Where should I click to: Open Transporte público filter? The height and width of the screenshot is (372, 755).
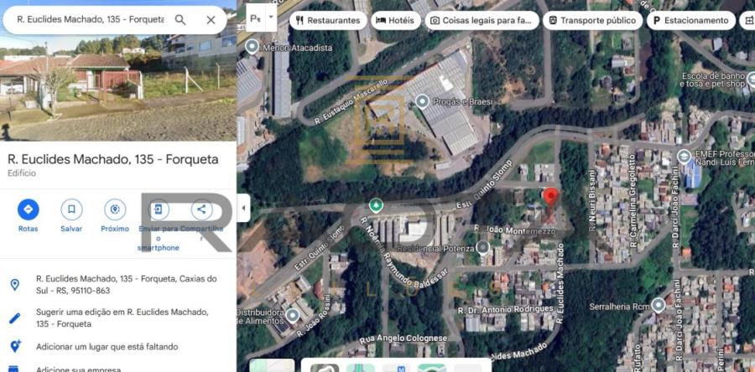coord(593,20)
